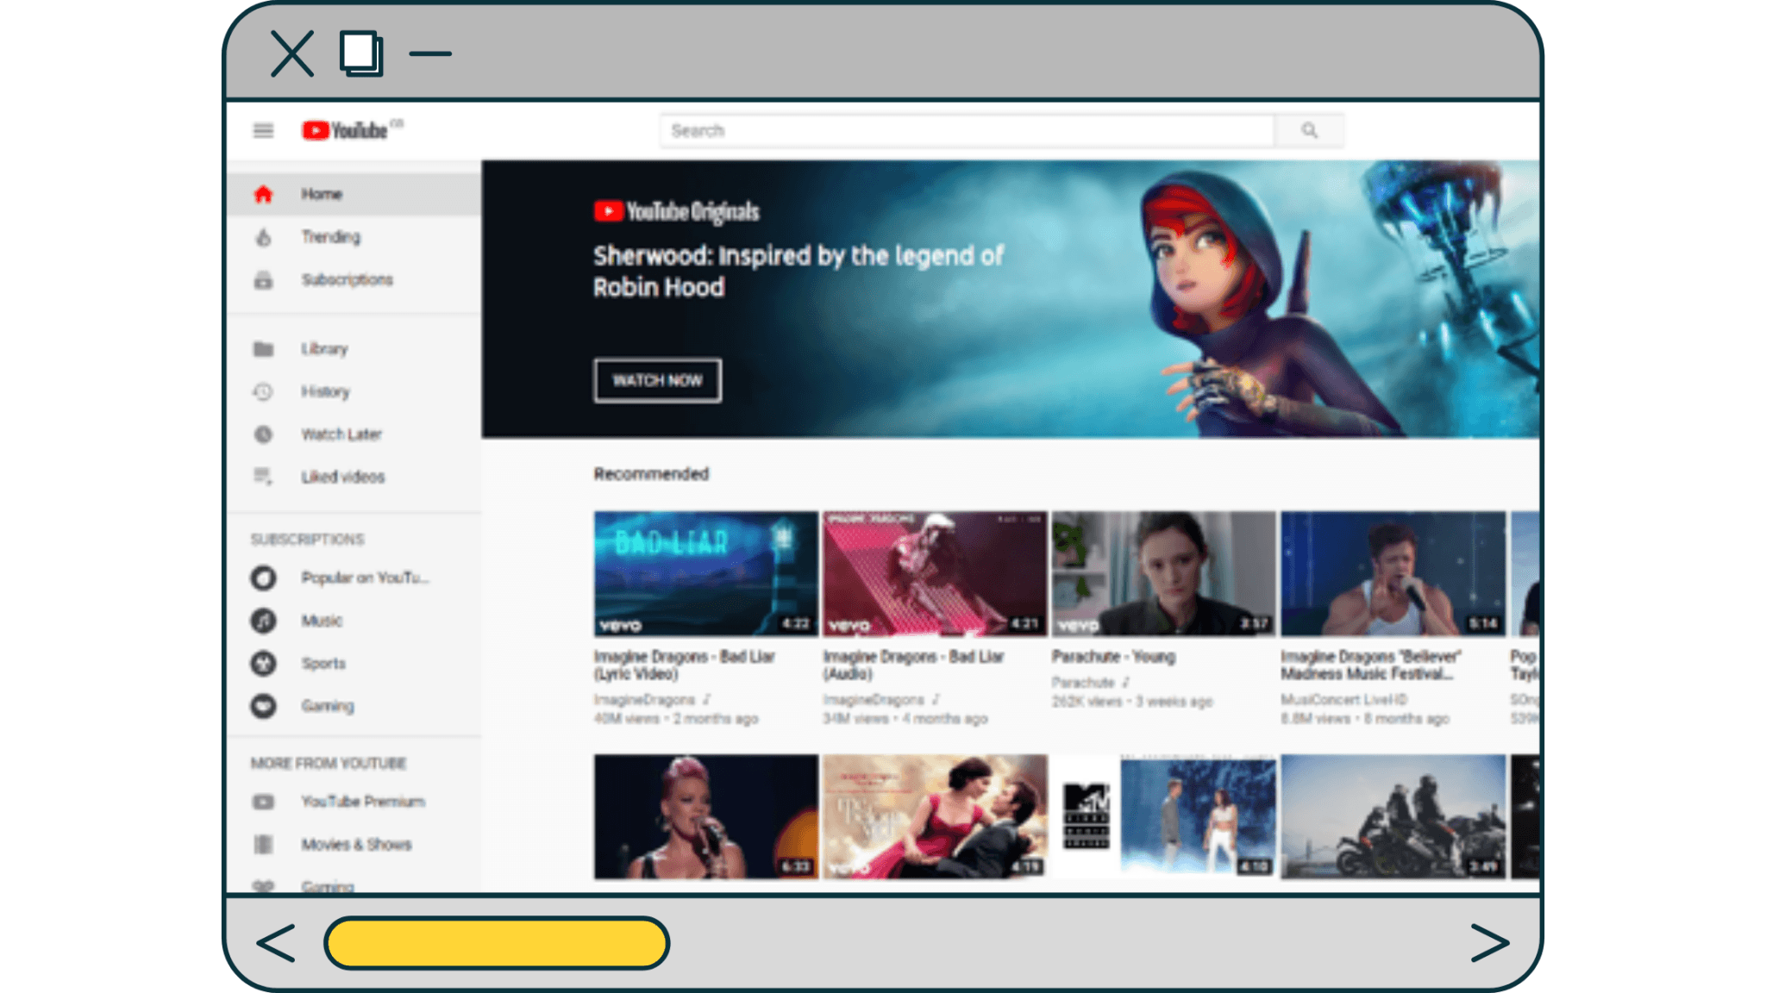Viewport: 1766px width, 993px height.
Task: Click the YouTube Originals logo on banner
Action: (677, 211)
